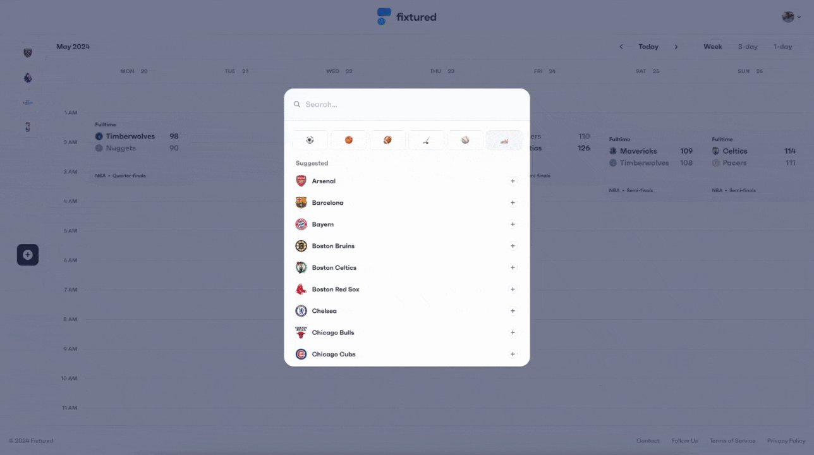
Task: Add Arsenal with its plus button
Action: click(x=513, y=181)
